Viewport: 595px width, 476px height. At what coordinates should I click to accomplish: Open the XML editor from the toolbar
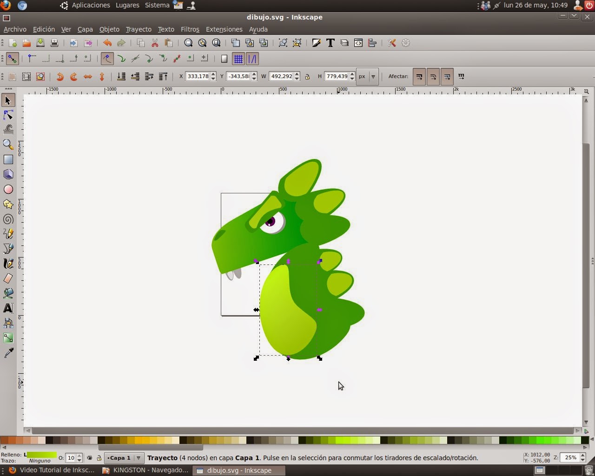pyautogui.click(x=358, y=43)
